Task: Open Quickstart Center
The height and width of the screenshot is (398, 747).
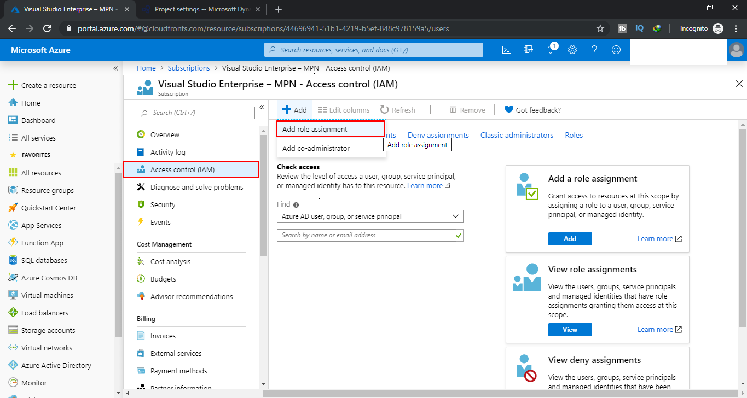Action: tap(42, 208)
